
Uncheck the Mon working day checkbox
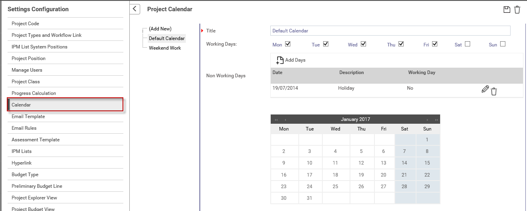pyautogui.click(x=288, y=44)
